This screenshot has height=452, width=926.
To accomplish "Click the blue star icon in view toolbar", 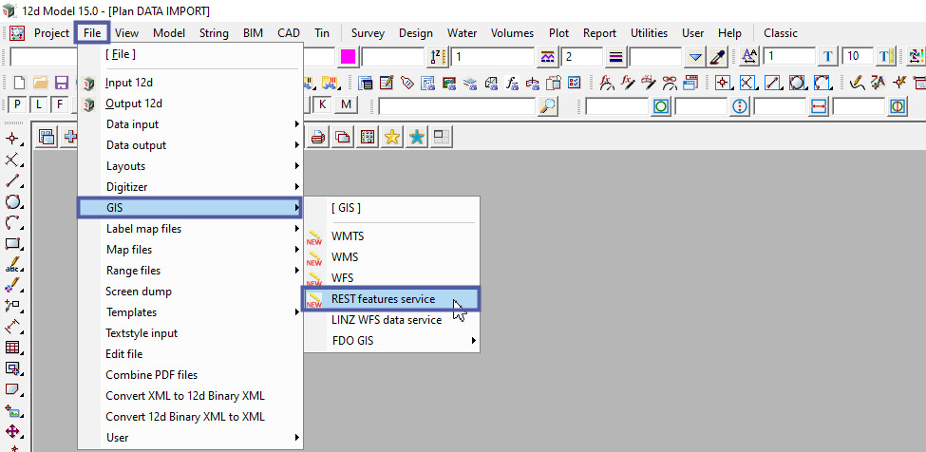I will point(417,137).
